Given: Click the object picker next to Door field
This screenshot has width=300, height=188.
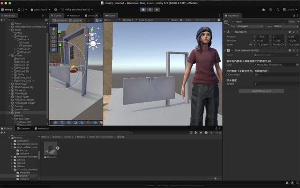Looking at the screenshot, I should (x=297, y=65).
